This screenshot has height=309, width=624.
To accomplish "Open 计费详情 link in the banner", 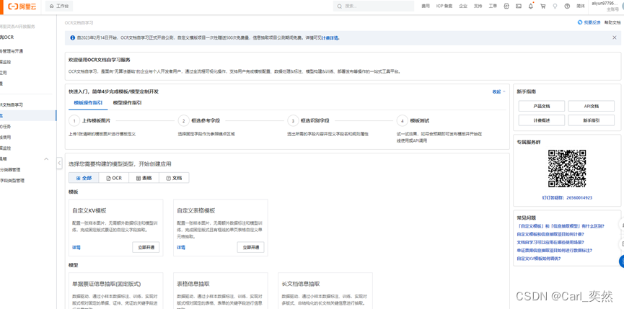I will 330,38.
